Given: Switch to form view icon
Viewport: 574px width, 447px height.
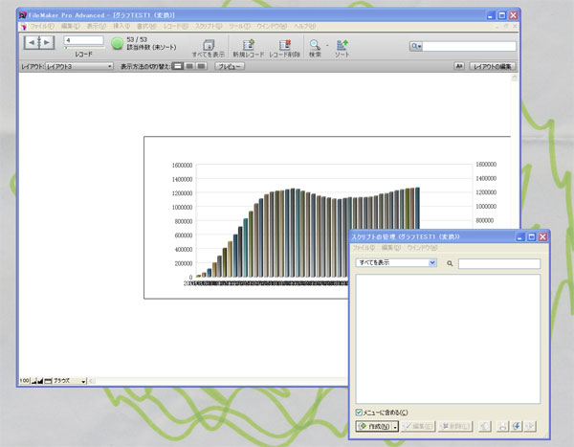Looking at the screenshot, I should point(178,66).
